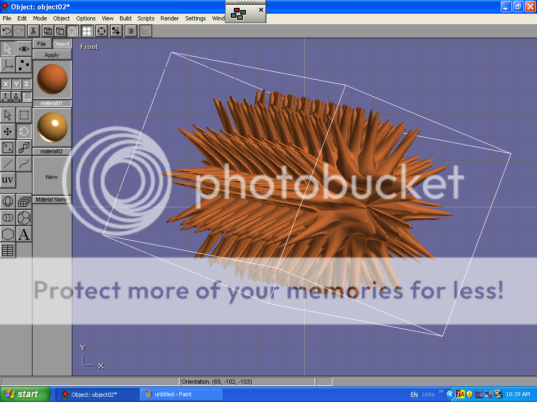Add an N-gon polygon shape

coord(7,234)
